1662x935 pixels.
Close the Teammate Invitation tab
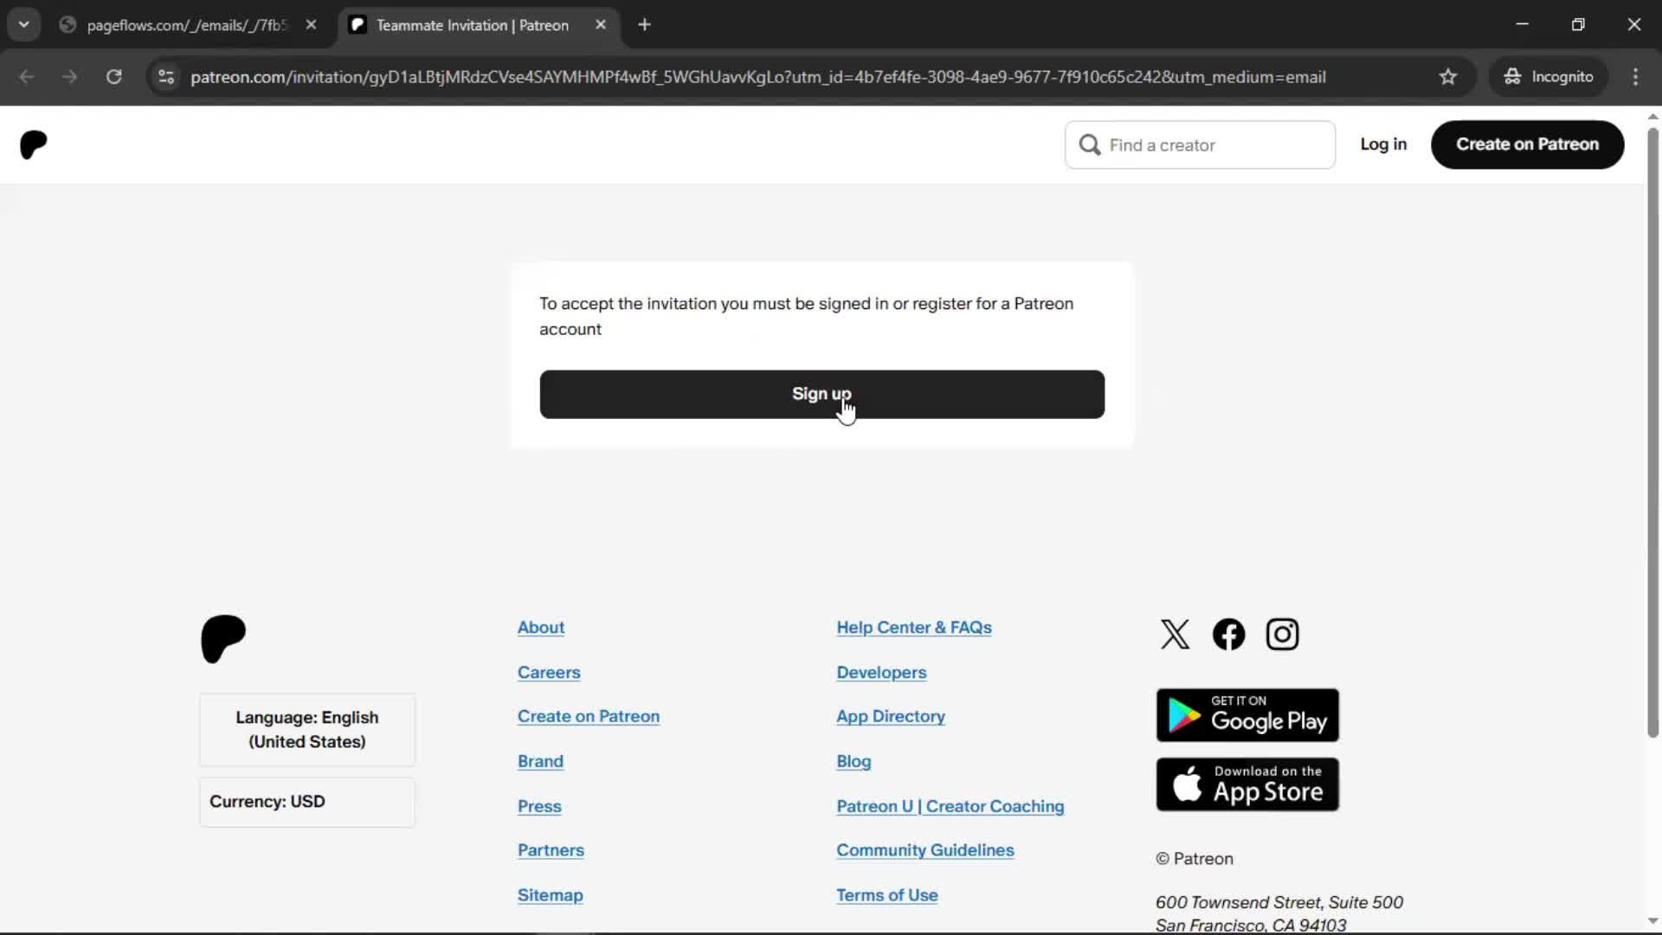[x=601, y=25]
